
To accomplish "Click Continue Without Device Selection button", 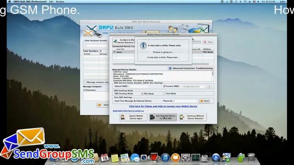I will [x=193, y=117].
